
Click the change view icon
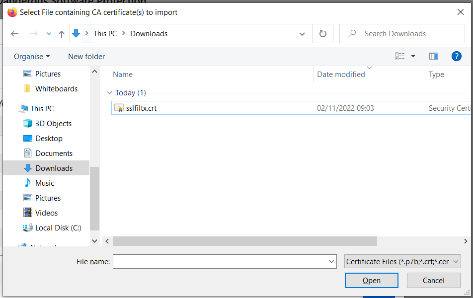pyautogui.click(x=400, y=56)
